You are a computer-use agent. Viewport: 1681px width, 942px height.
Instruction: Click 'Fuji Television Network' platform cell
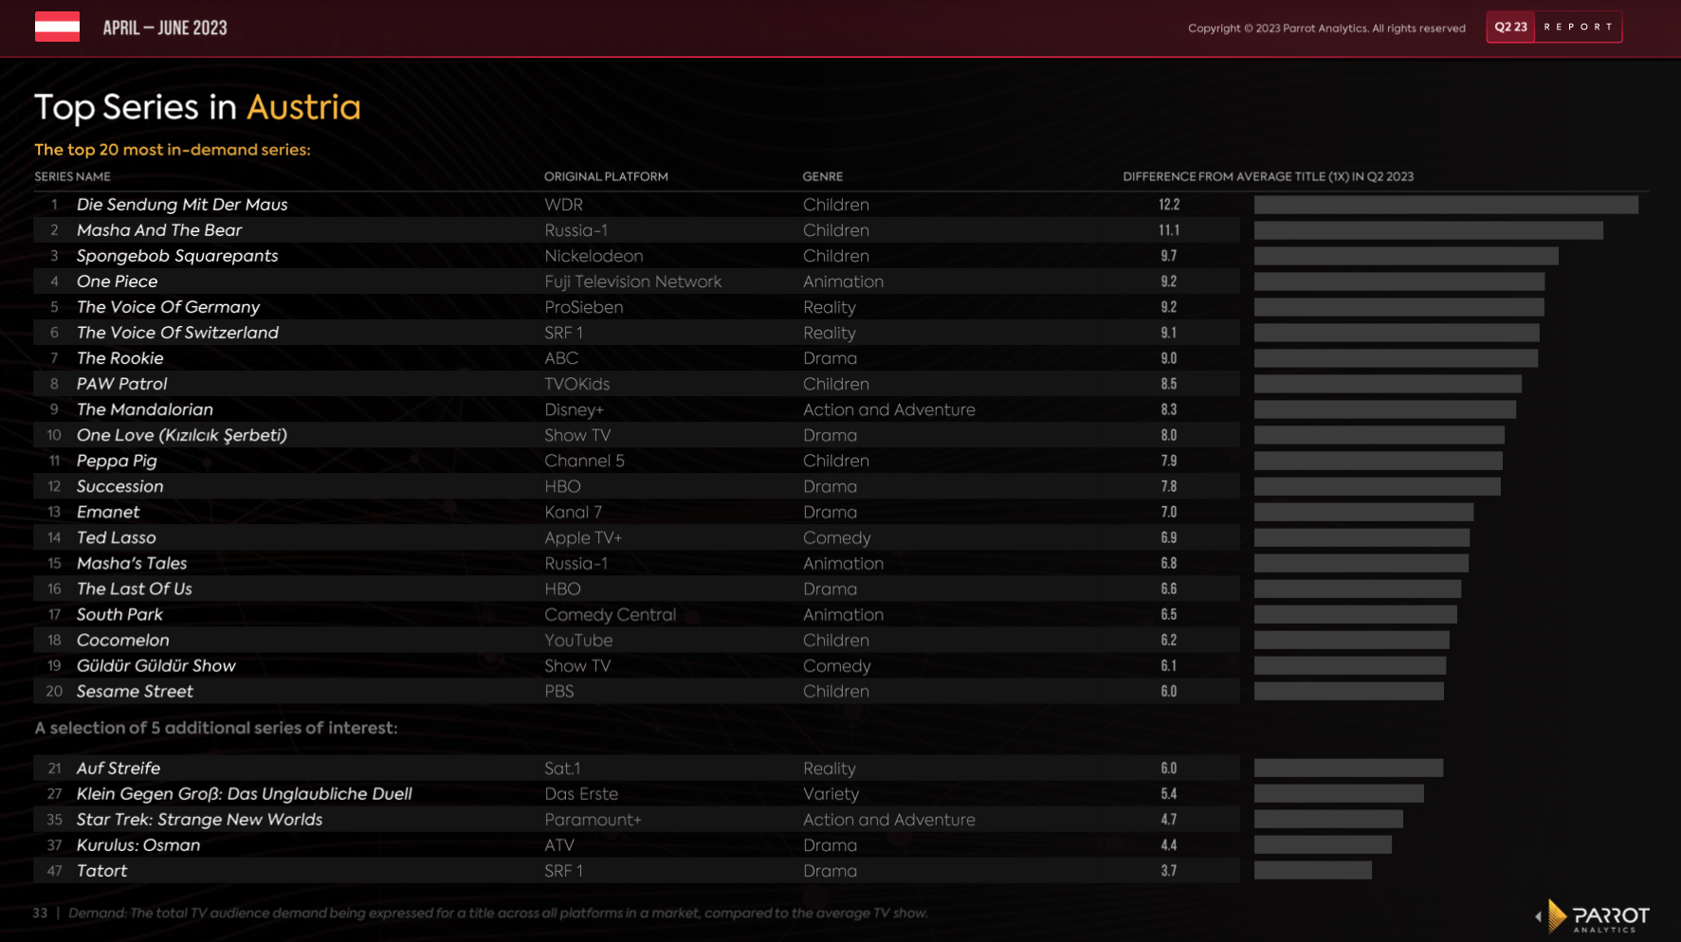(x=633, y=281)
